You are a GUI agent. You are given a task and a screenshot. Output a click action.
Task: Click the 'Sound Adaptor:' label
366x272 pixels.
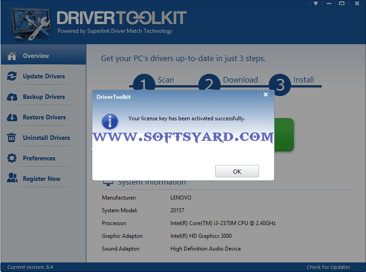(x=121, y=249)
